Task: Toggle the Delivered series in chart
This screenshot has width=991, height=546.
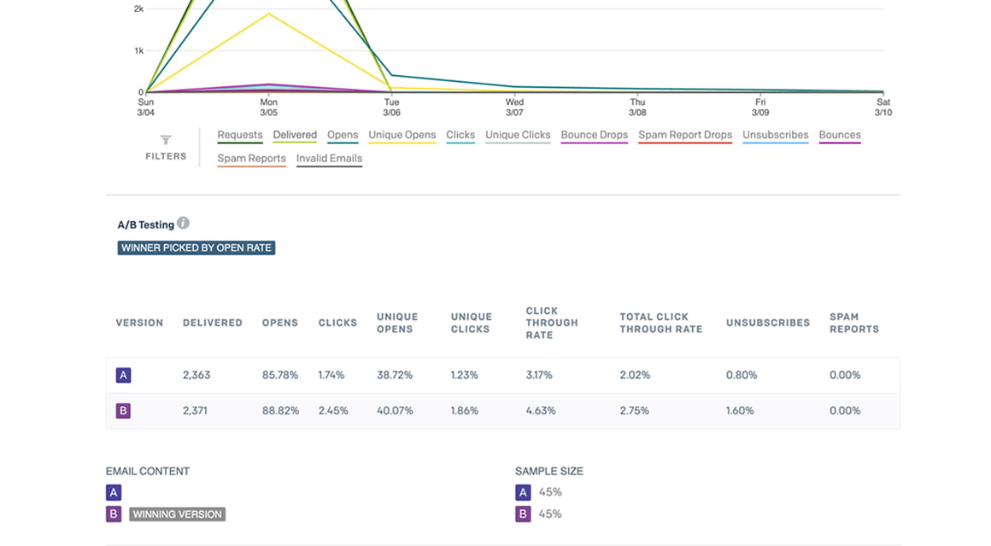Action: 295,136
